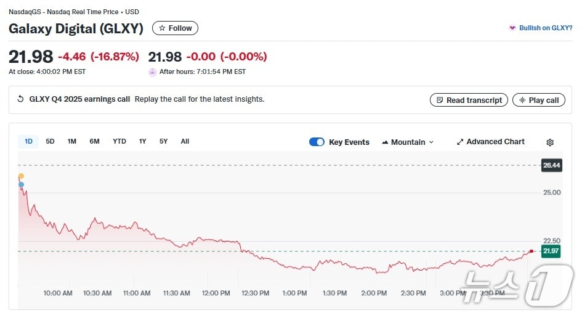Click the blue key event marker
This screenshot has width=582, height=315.
(22, 184)
